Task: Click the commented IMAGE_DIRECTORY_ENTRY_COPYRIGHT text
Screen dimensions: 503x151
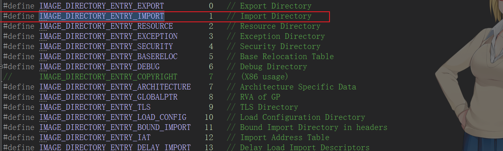Action: (108, 77)
